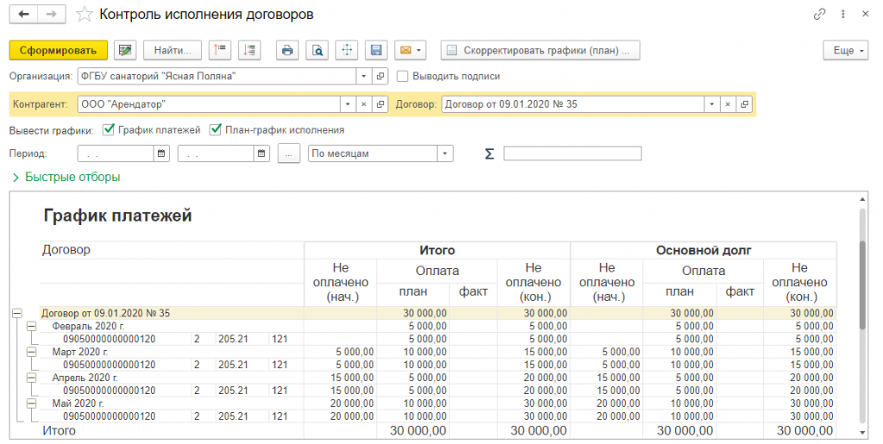Open the По месяцам periodicity dropdown
Screen dimensions: 883x444
click(445, 153)
